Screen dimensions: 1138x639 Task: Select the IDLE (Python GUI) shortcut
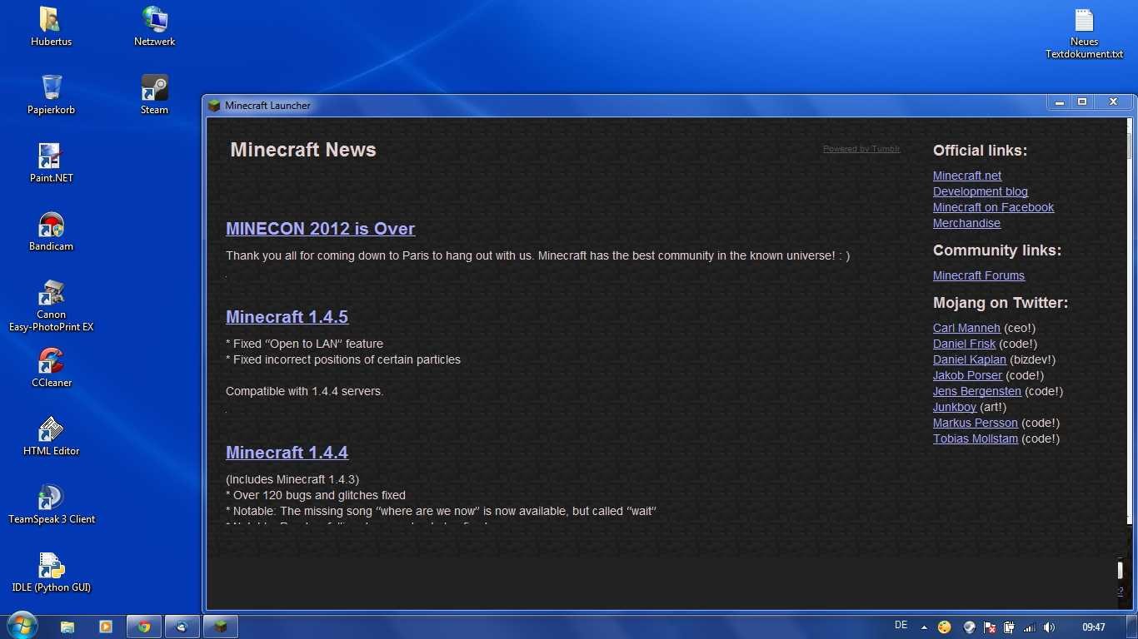tap(51, 572)
